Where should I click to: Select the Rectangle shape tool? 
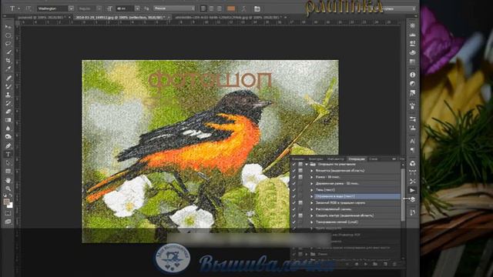tap(8, 171)
